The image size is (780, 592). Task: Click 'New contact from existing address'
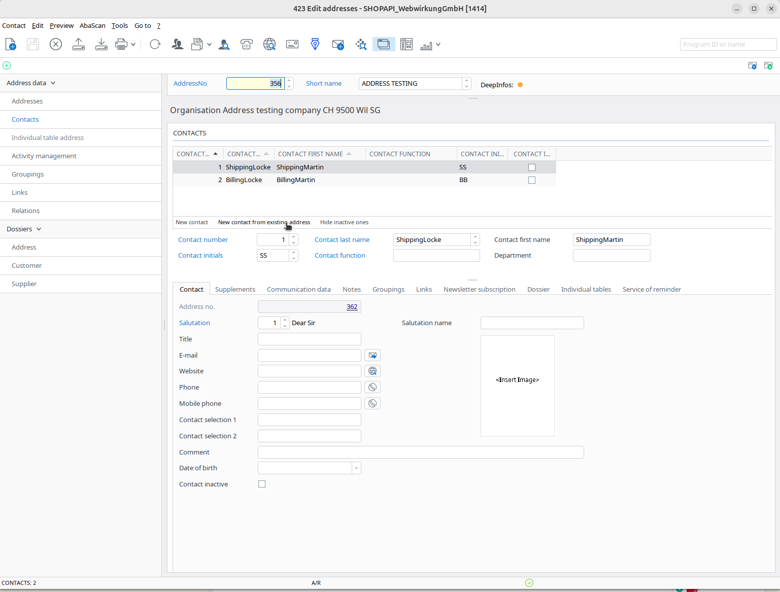point(264,222)
